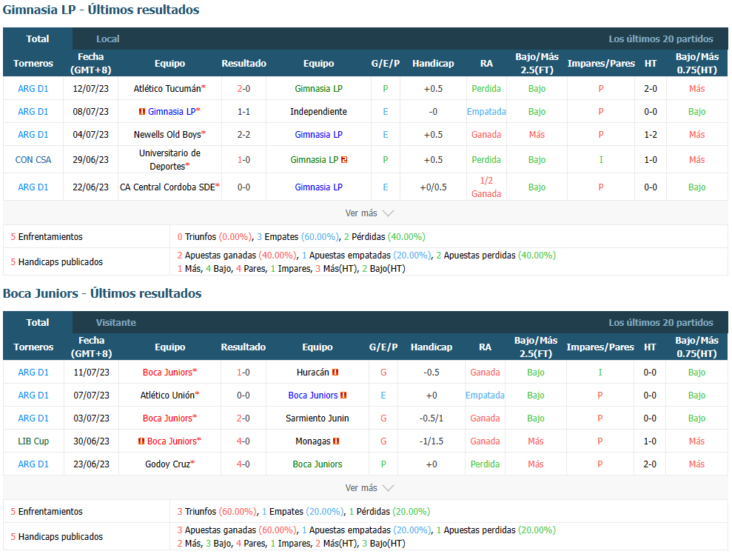The image size is (732, 554).
Task: Open LIB Cup tournament link
Action: pyautogui.click(x=33, y=441)
